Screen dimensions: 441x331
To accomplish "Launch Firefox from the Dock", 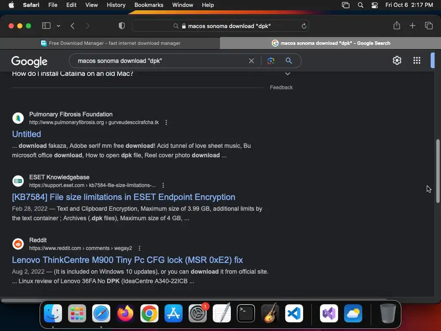I will pyautogui.click(x=125, y=313).
